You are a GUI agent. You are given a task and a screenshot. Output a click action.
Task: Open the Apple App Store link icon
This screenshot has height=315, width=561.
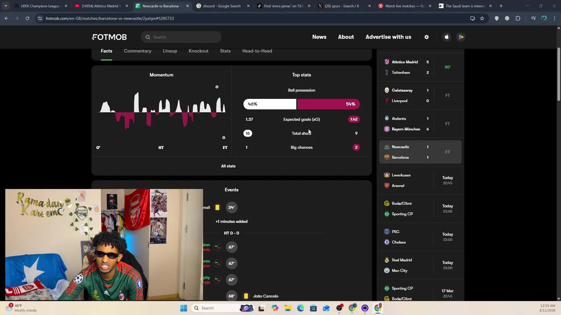click(x=447, y=37)
